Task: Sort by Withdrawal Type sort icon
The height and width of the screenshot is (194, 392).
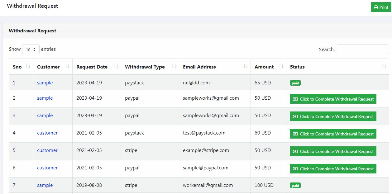Action: click(174, 66)
